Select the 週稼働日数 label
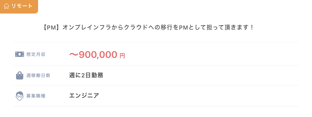Image resolution: width=312 pixels, height=117 pixels. point(38,76)
